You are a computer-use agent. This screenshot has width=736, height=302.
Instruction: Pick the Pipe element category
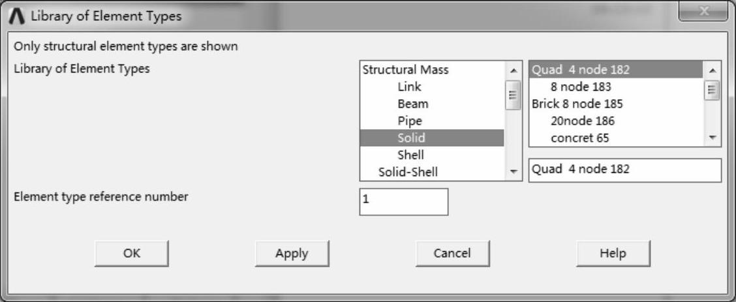pyautogui.click(x=409, y=121)
